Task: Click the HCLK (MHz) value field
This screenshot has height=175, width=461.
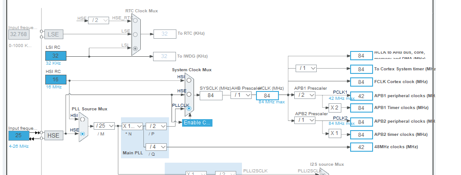Action: click(267, 95)
